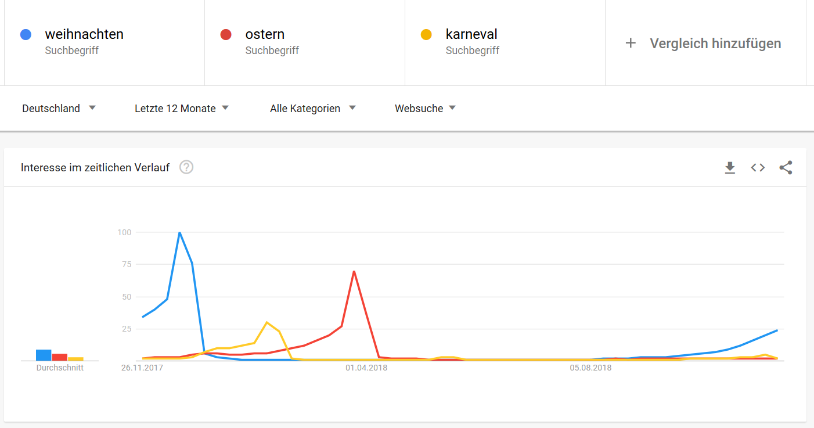Click the blue dot next to weihnachten
The image size is (814, 428).
pyautogui.click(x=26, y=34)
